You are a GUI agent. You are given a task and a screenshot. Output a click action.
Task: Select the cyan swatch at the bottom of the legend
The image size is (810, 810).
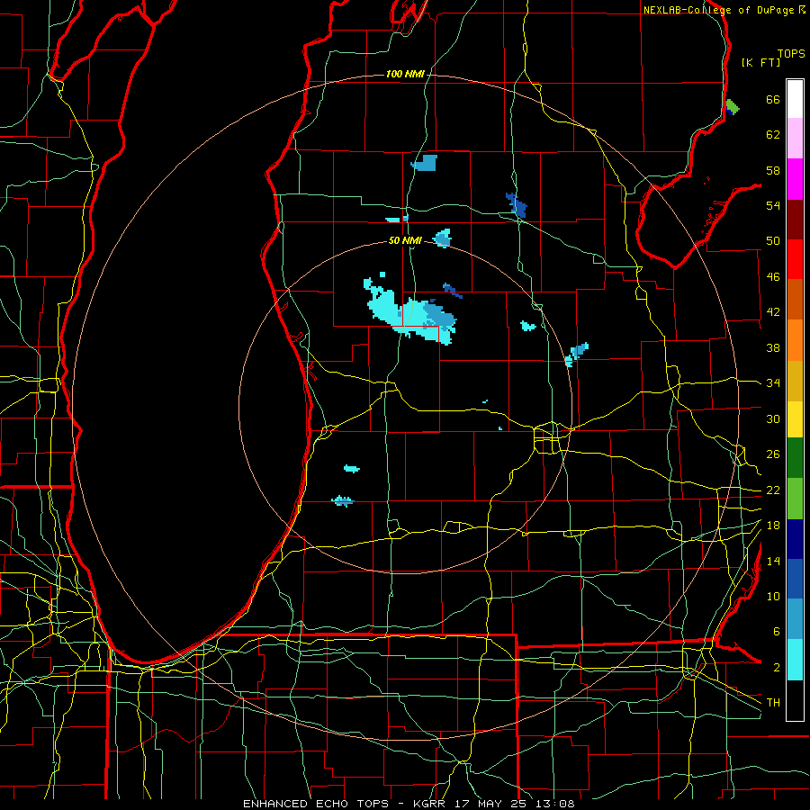pos(795,660)
